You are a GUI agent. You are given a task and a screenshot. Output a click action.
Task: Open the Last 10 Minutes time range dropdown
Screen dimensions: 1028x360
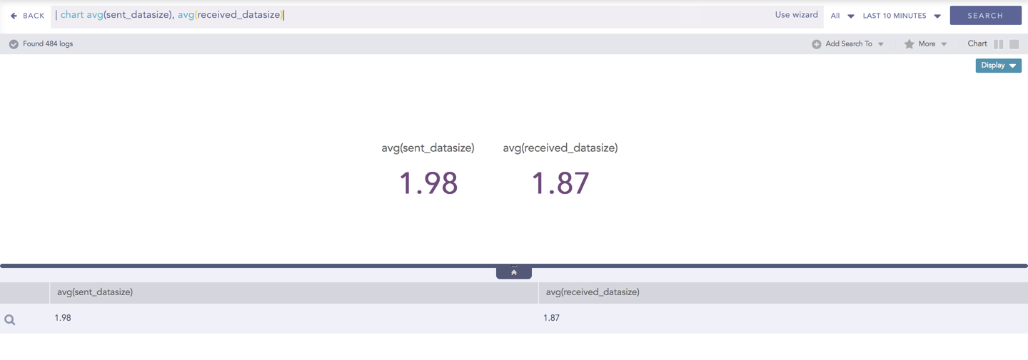point(901,16)
